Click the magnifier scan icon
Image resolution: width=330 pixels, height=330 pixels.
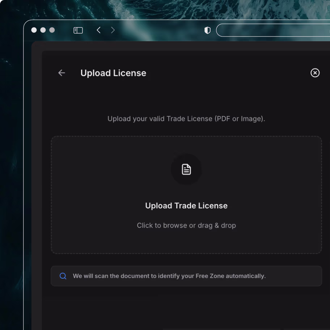tap(63, 276)
